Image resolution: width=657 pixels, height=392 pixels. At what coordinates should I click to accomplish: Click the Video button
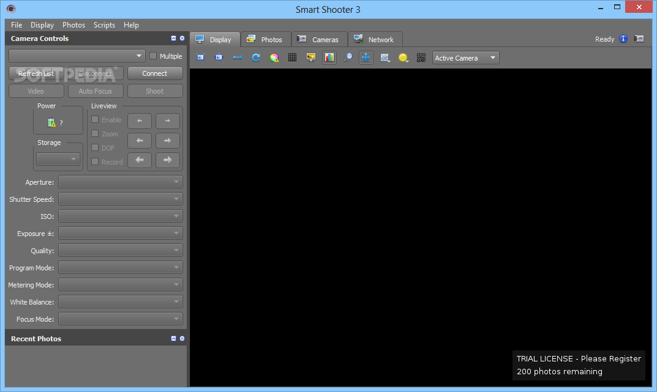click(36, 91)
